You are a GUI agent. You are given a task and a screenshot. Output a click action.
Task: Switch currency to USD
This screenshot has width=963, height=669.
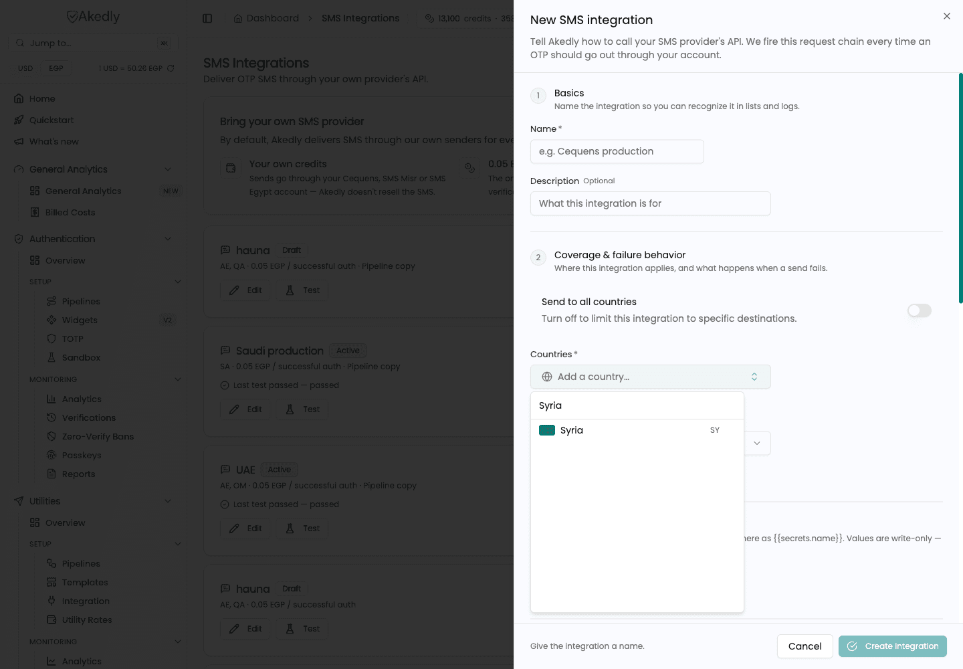(25, 68)
